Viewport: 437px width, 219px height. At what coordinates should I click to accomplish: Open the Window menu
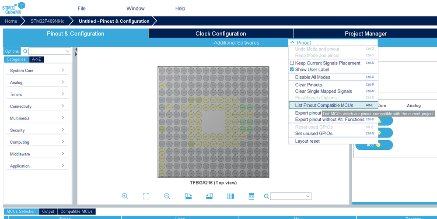point(136,8)
